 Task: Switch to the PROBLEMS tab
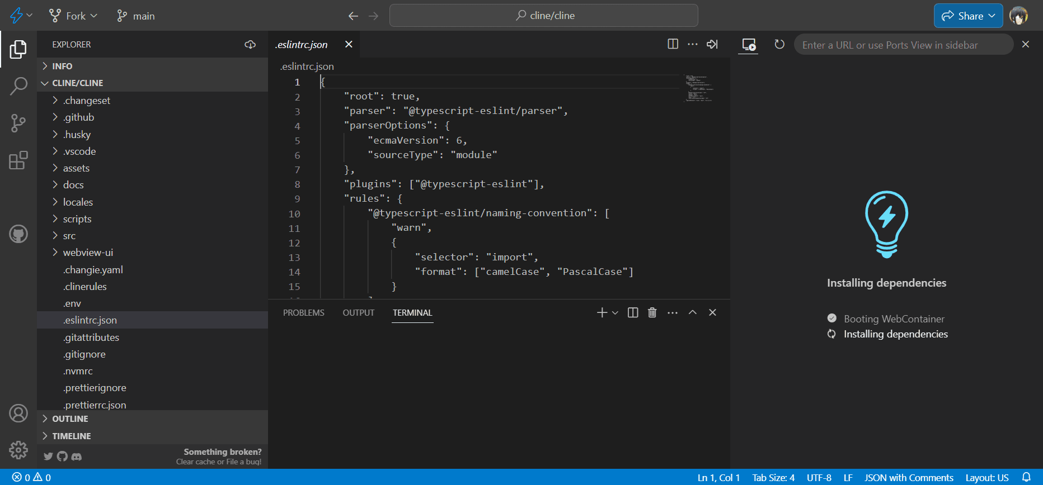pyautogui.click(x=304, y=312)
